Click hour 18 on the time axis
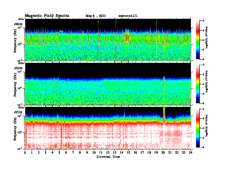This screenshot has height=175, width=227. coord(149,152)
